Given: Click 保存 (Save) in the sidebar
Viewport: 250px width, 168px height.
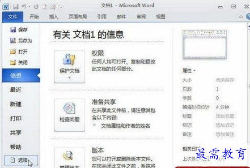Looking at the screenshot, I should [19, 30].
